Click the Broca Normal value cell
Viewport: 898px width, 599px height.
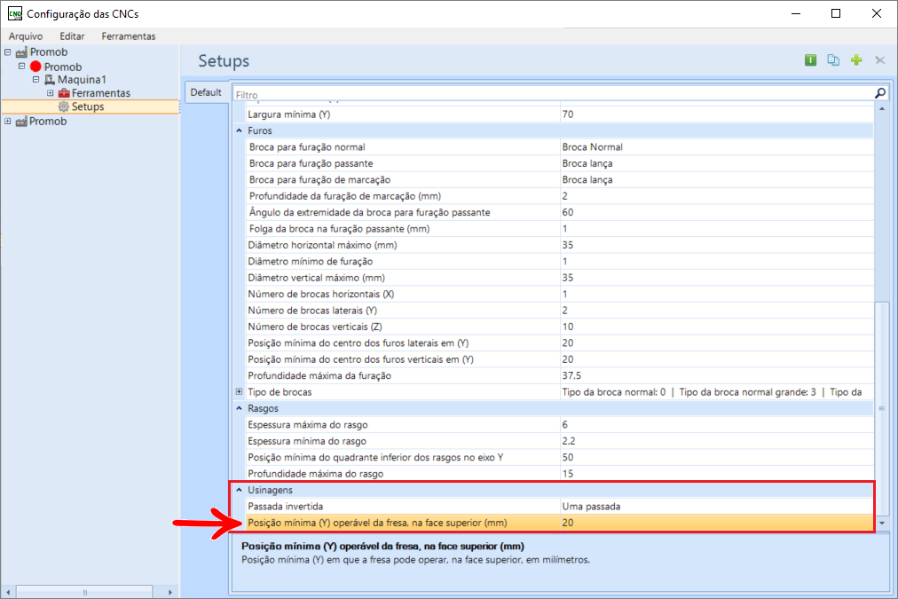716,147
